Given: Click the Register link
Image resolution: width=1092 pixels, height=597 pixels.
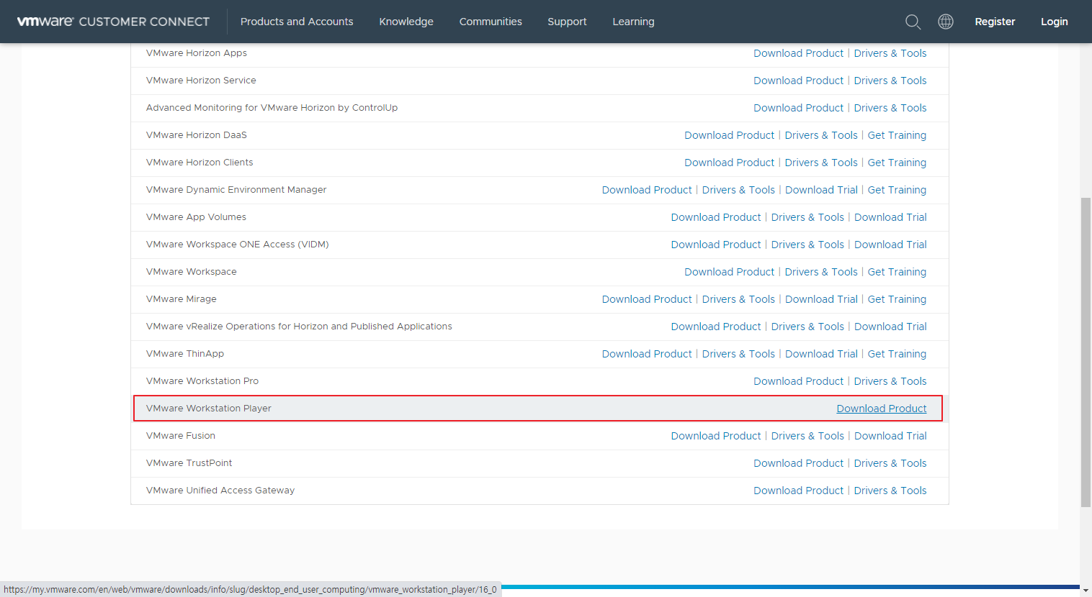Looking at the screenshot, I should [995, 22].
